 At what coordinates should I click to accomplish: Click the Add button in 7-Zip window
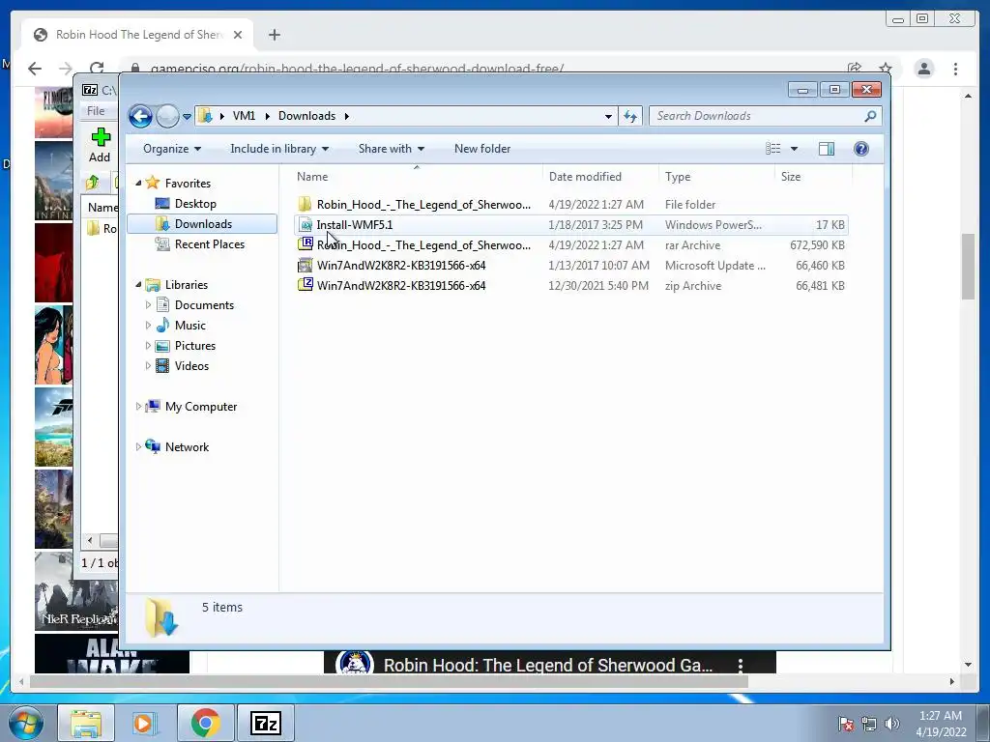pos(100,145)
